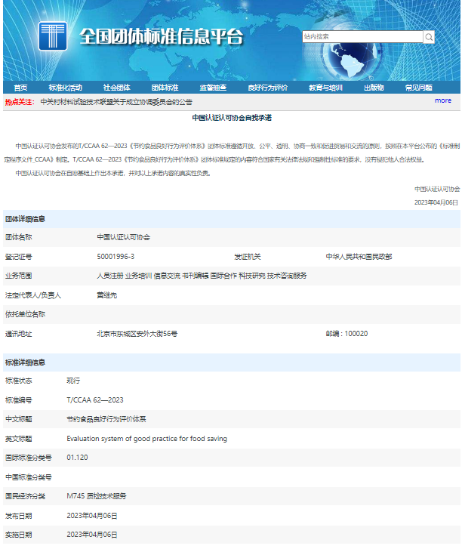Select the 团体详细信息 section header

25,219
